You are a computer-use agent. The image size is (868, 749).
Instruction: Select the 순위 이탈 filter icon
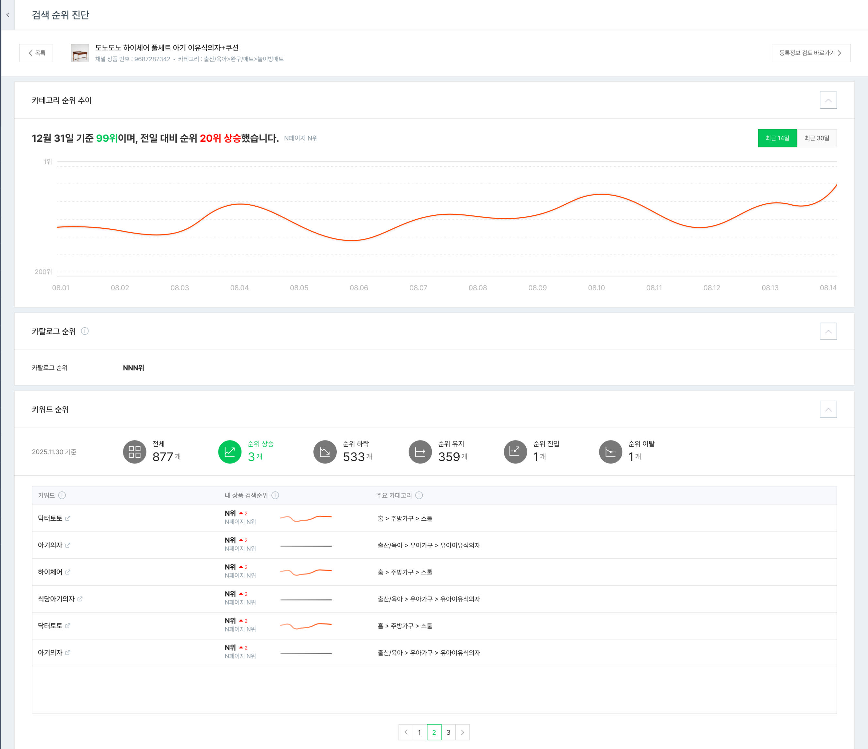610,452
